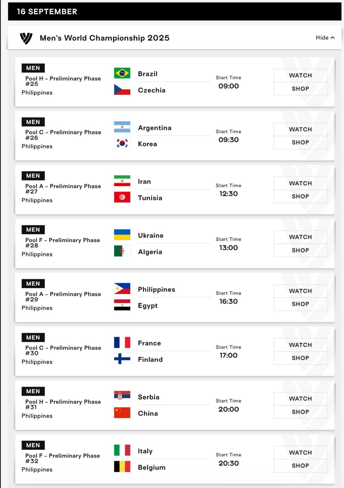Open Shop for France vs Finland match

[x=300, y=358]
